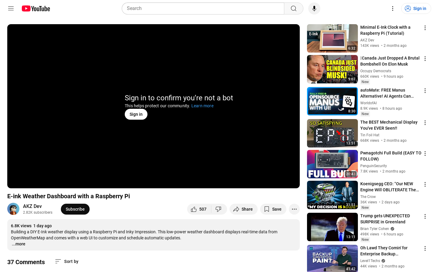
Task: Subscribe to AKZ Dev
Action: click(75, 209)
